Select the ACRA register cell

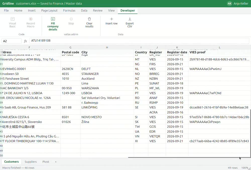[157, 112]
